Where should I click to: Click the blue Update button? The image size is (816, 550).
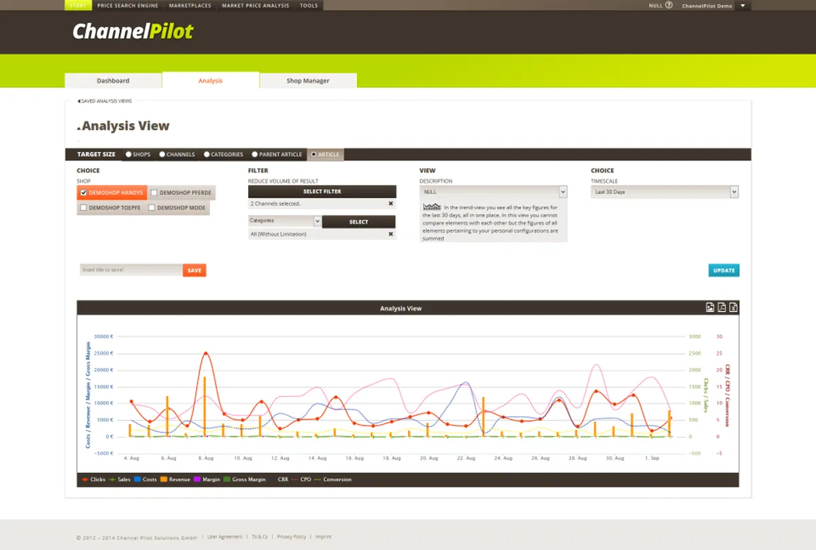point(724,271)
